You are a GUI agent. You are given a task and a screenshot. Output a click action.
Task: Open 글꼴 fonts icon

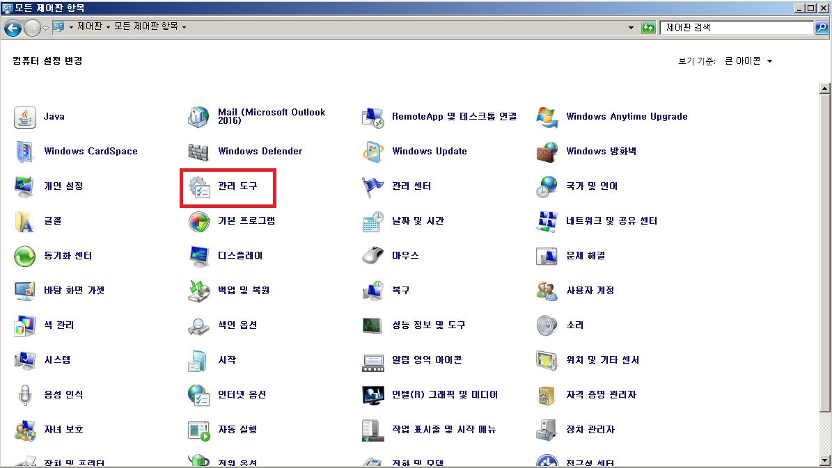click(24, 221)
